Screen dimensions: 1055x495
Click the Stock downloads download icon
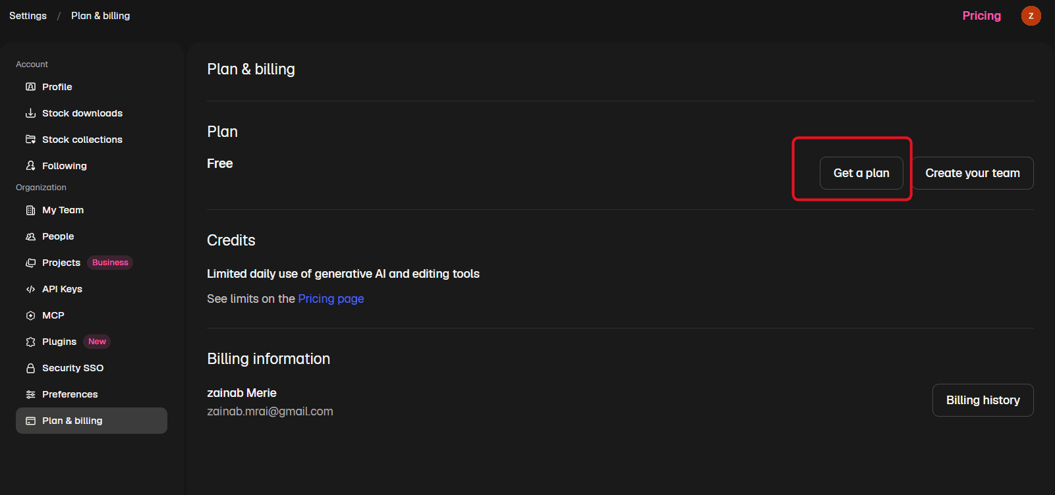(30, 113)
